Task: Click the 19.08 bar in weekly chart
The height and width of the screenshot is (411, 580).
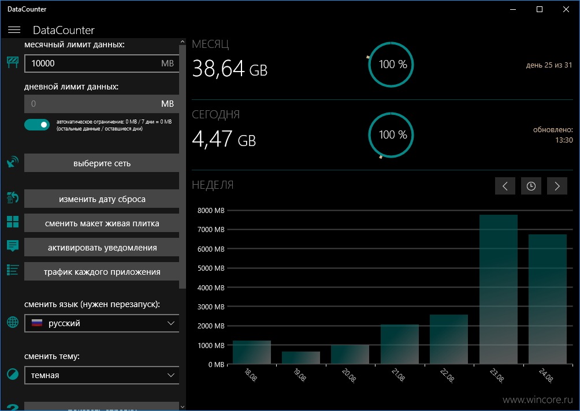Action: (301, 358)
